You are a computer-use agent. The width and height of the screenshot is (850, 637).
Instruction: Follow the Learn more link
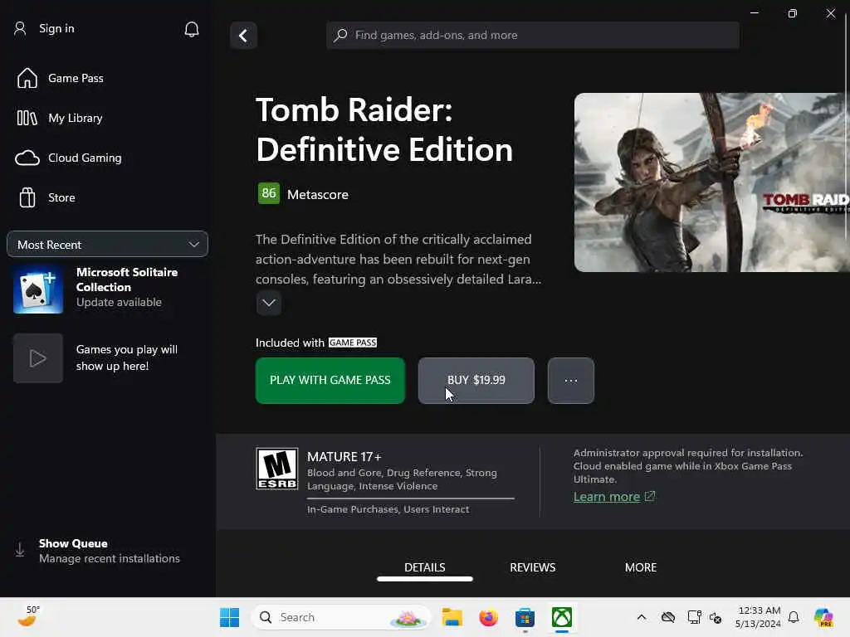(x=607, y=497)
